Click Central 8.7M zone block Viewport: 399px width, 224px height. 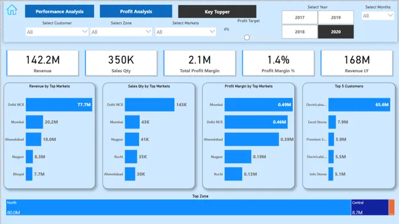[x=370, y=207]
